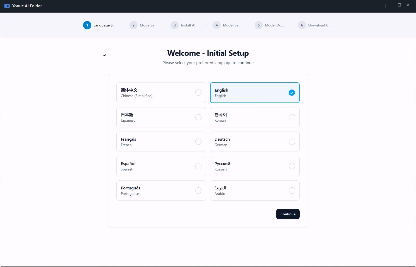Screen dimensions: 416x267
Task: Click step 5 Model Download circle icon
Action: point(259,25)
